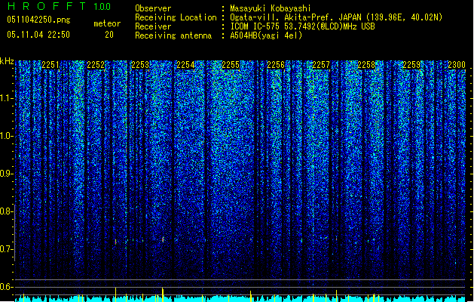The height and width of the screenshot is (302, 474).
Task: Click the 2258 time marker
Action: [x=366, y=65]
